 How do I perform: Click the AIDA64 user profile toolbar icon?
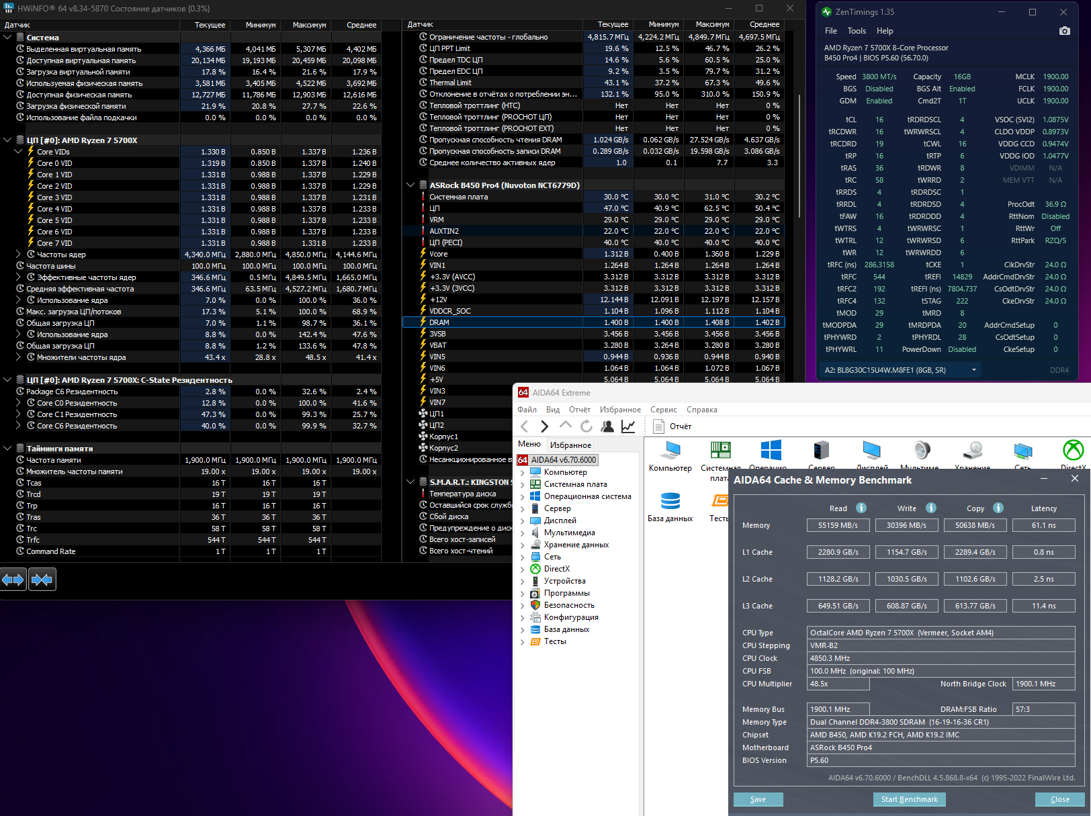(607, 426)
